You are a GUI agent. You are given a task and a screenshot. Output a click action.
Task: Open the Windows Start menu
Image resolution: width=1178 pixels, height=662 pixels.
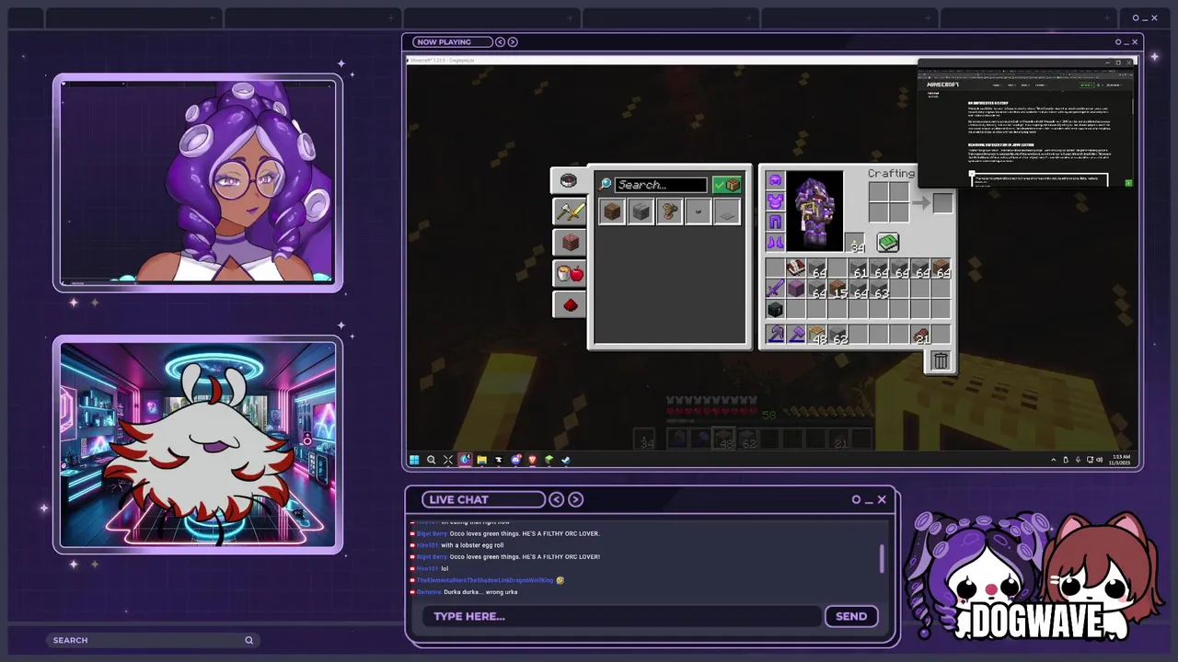(414, 460)
